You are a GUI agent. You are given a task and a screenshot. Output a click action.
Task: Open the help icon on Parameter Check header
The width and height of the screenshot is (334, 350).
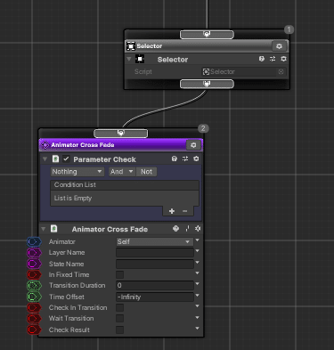175,159
